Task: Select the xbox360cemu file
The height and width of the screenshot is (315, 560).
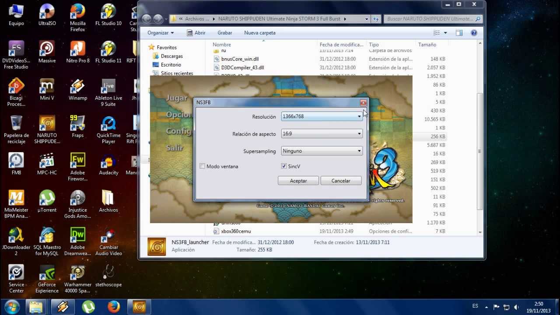Action: coord(236,231)
